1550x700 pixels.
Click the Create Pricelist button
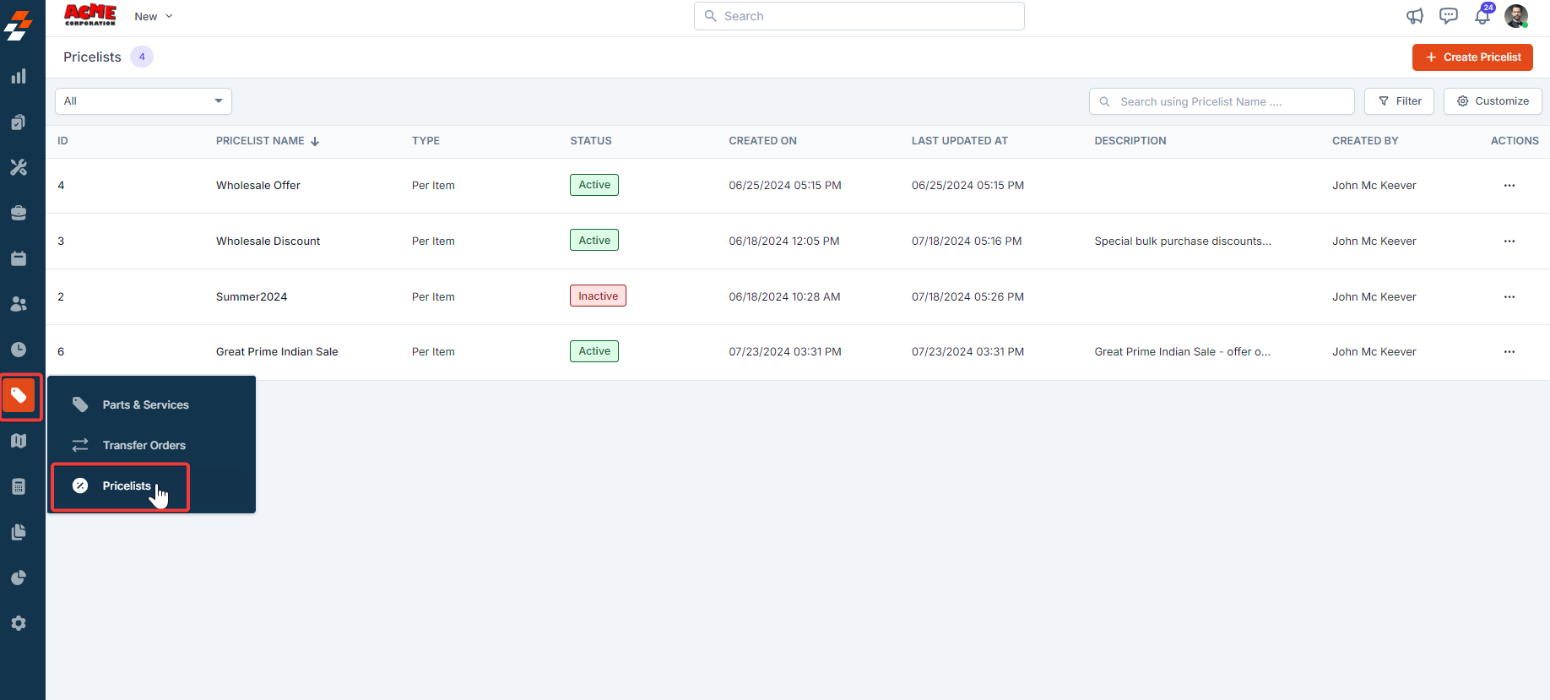[1472, 57]
